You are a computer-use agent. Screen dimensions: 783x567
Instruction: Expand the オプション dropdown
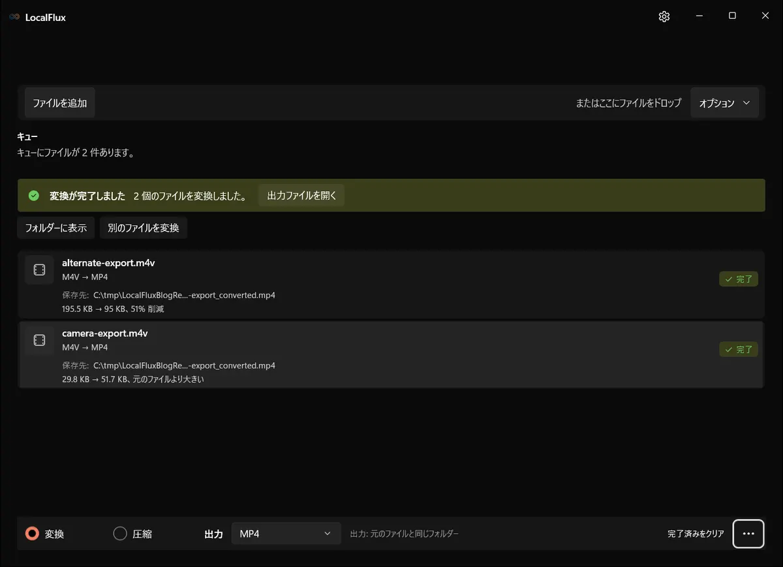click(725, 103)
